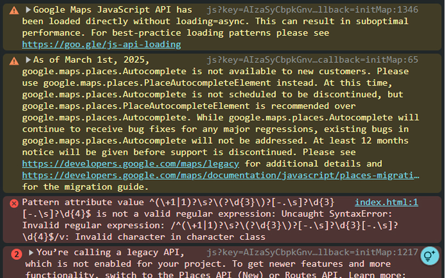Open the places-migration documentation link
Screen dimensions: 445x278
tap(221, 175)
